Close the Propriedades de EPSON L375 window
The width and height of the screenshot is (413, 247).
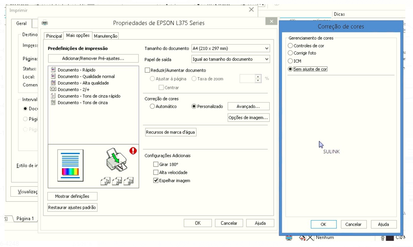pos(272,21)
